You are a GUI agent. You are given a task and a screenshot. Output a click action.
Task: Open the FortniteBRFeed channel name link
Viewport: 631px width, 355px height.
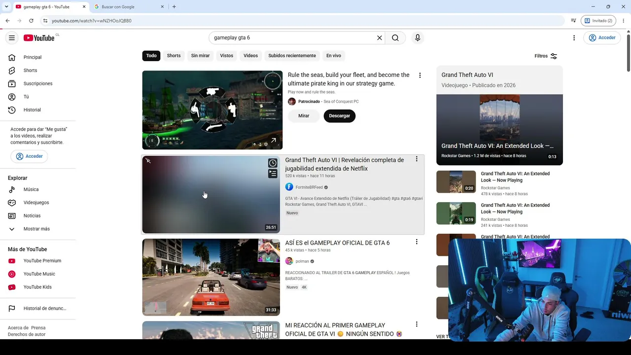point(309,187)
